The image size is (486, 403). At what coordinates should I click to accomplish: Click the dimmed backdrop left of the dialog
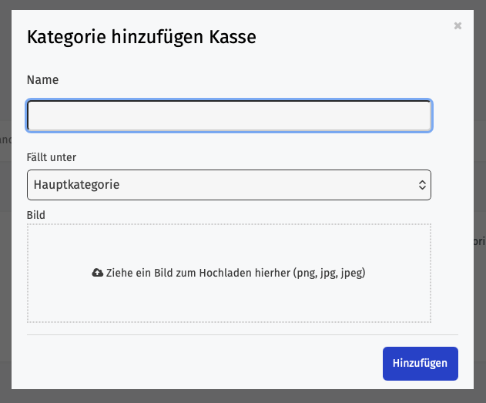[5, 202]
